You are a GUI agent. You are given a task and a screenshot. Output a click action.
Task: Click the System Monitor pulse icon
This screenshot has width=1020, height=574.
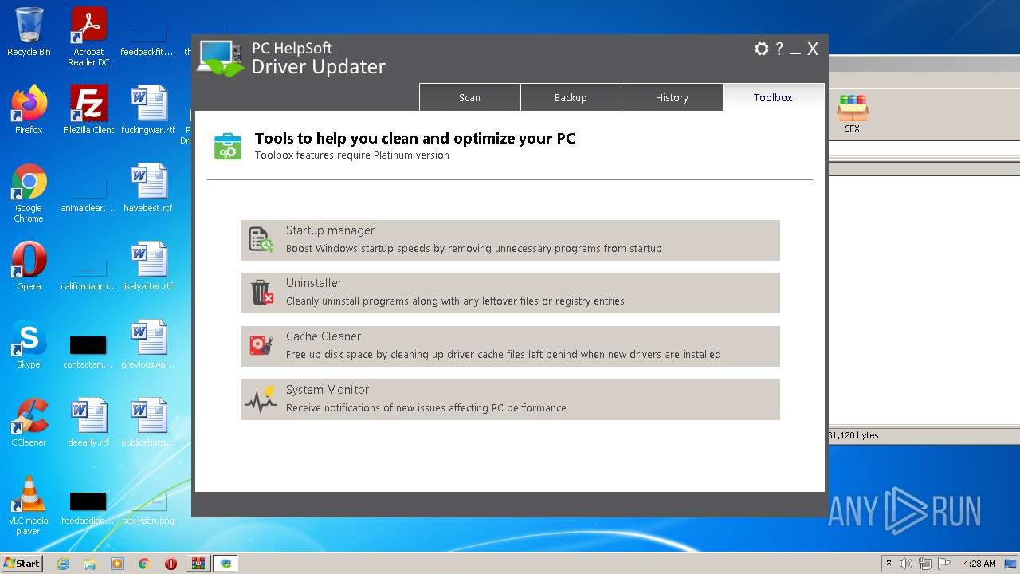(261, 399)
